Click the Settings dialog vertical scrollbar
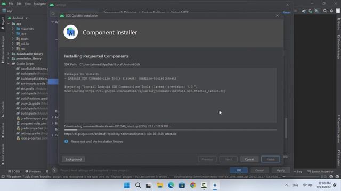Image resolution: width=341 pixels, height=191 pixels. pos(286,128)
